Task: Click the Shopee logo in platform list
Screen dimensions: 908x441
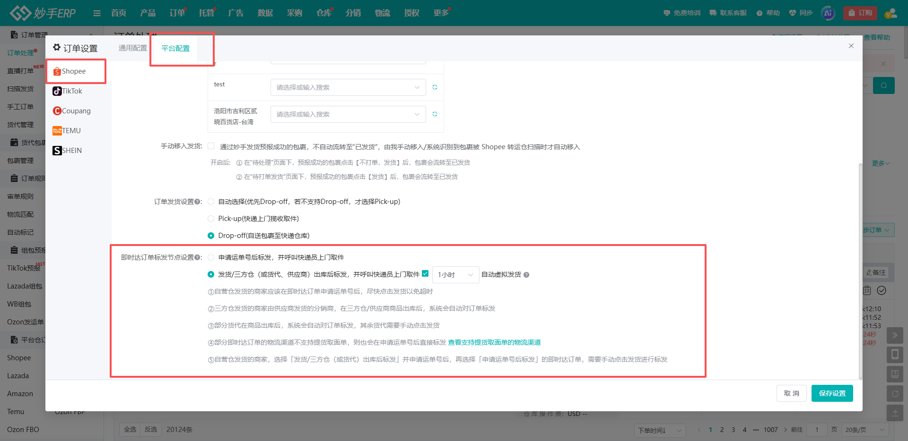Action: [57, 71]
